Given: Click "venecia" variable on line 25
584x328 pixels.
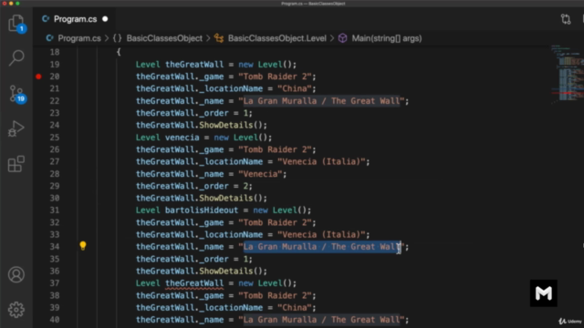Looking at the screenshot, I should coord(182,138).
